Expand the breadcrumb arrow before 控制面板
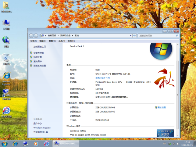The height and width of the screenshot is (147, 196). [x=46, y=36]
